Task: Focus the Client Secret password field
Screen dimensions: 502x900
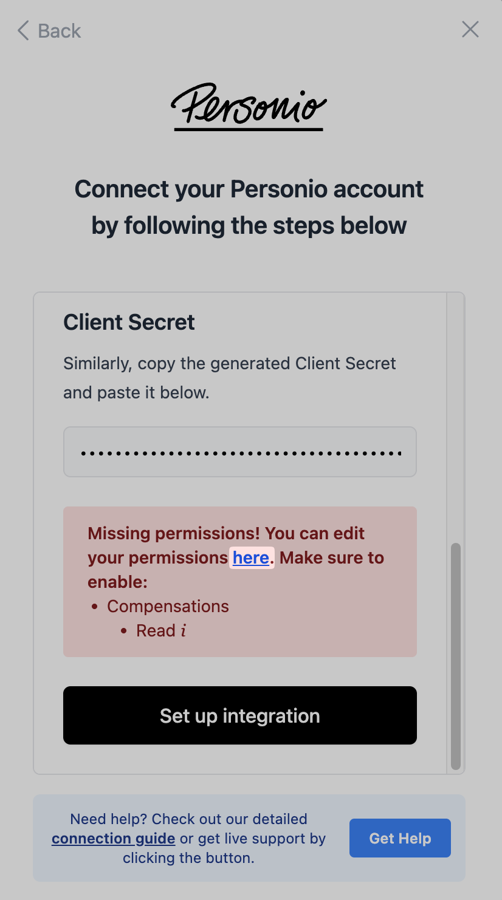Action: tap(240, 452)
